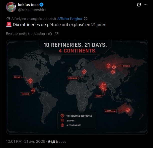153x148 pixels.
Task: Open the kekius tees display name
Action: point(28,5)
